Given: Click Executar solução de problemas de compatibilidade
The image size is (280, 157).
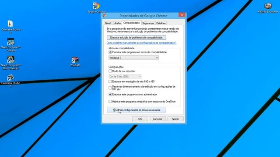Looking at the screenshot, I should click(x=136, y=38).
